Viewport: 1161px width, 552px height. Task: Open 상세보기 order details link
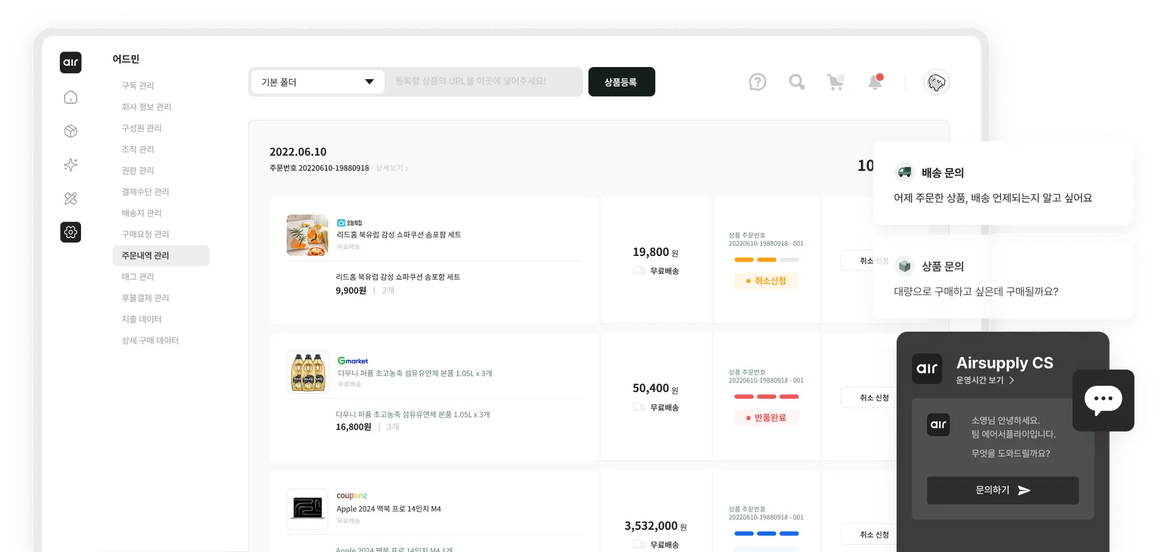point(392,168)
